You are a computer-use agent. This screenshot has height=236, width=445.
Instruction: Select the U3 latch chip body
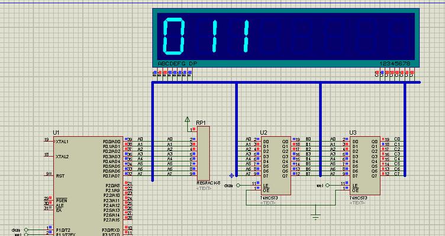(365, 166)
